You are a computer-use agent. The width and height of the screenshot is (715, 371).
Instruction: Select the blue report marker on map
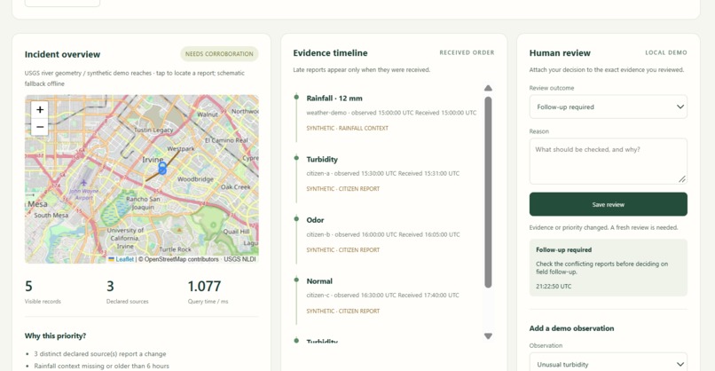(162, 168)
